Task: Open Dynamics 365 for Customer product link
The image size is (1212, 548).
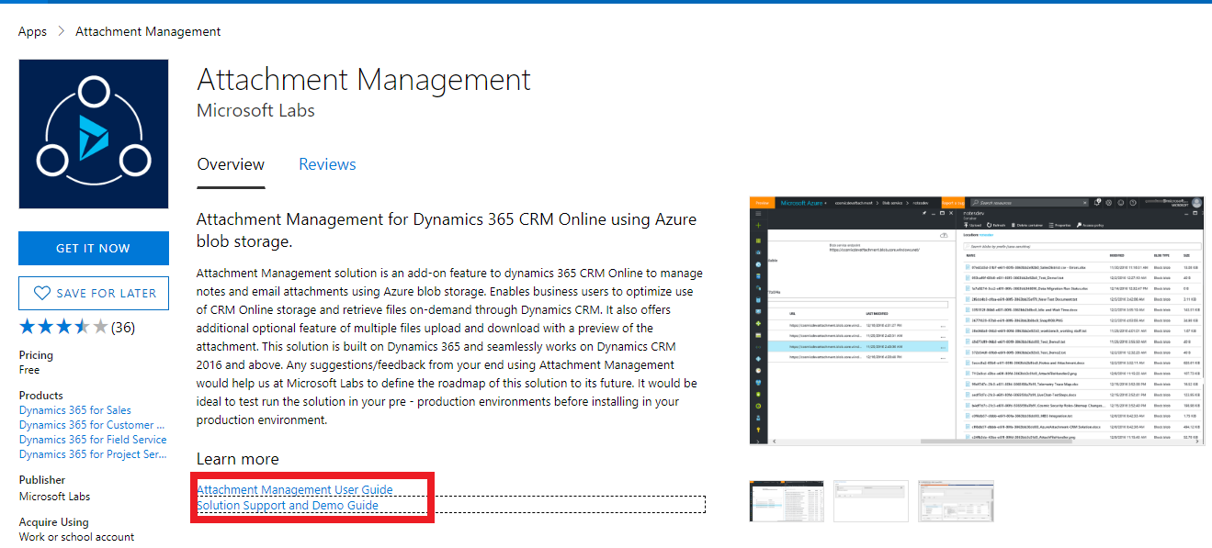Action: tap(93, 425)
